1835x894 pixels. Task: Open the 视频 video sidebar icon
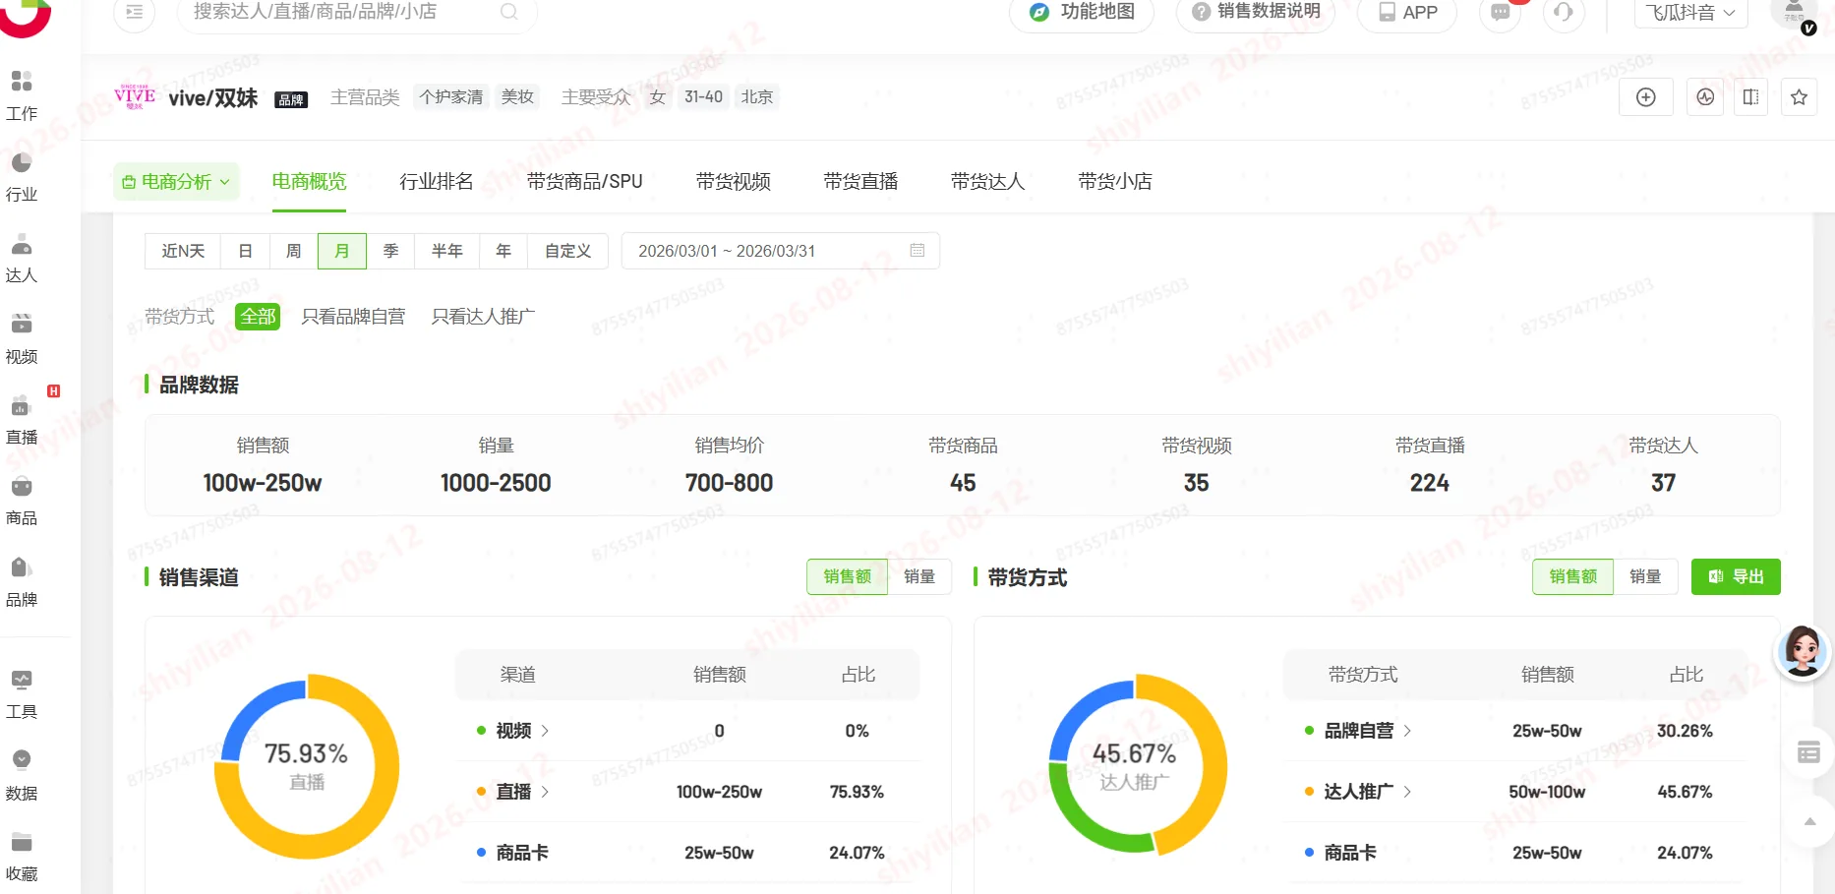(x=22, y=338)
